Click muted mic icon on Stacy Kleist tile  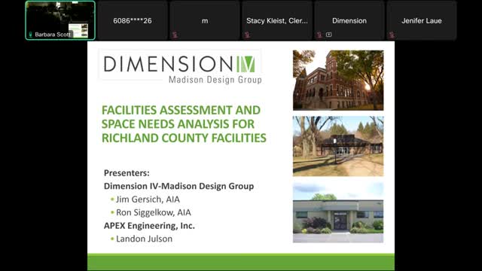pos(247,35)
